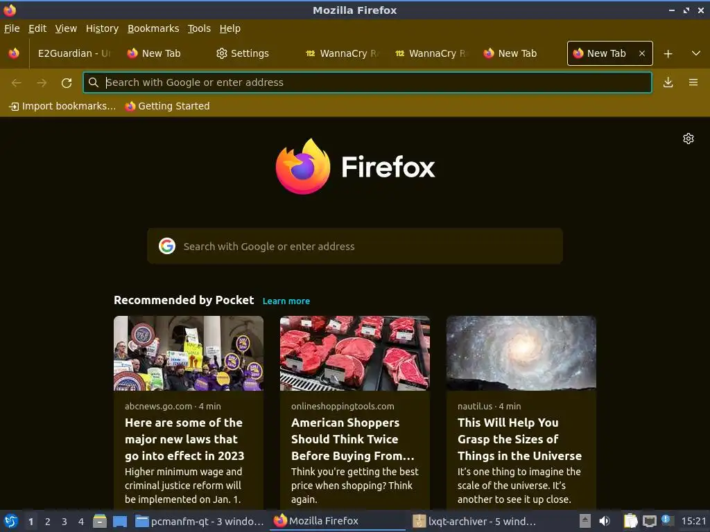The height and width of the screenshot is (532, 710).
Task: Open the update notifier tray icon
Action: [667, 520]
